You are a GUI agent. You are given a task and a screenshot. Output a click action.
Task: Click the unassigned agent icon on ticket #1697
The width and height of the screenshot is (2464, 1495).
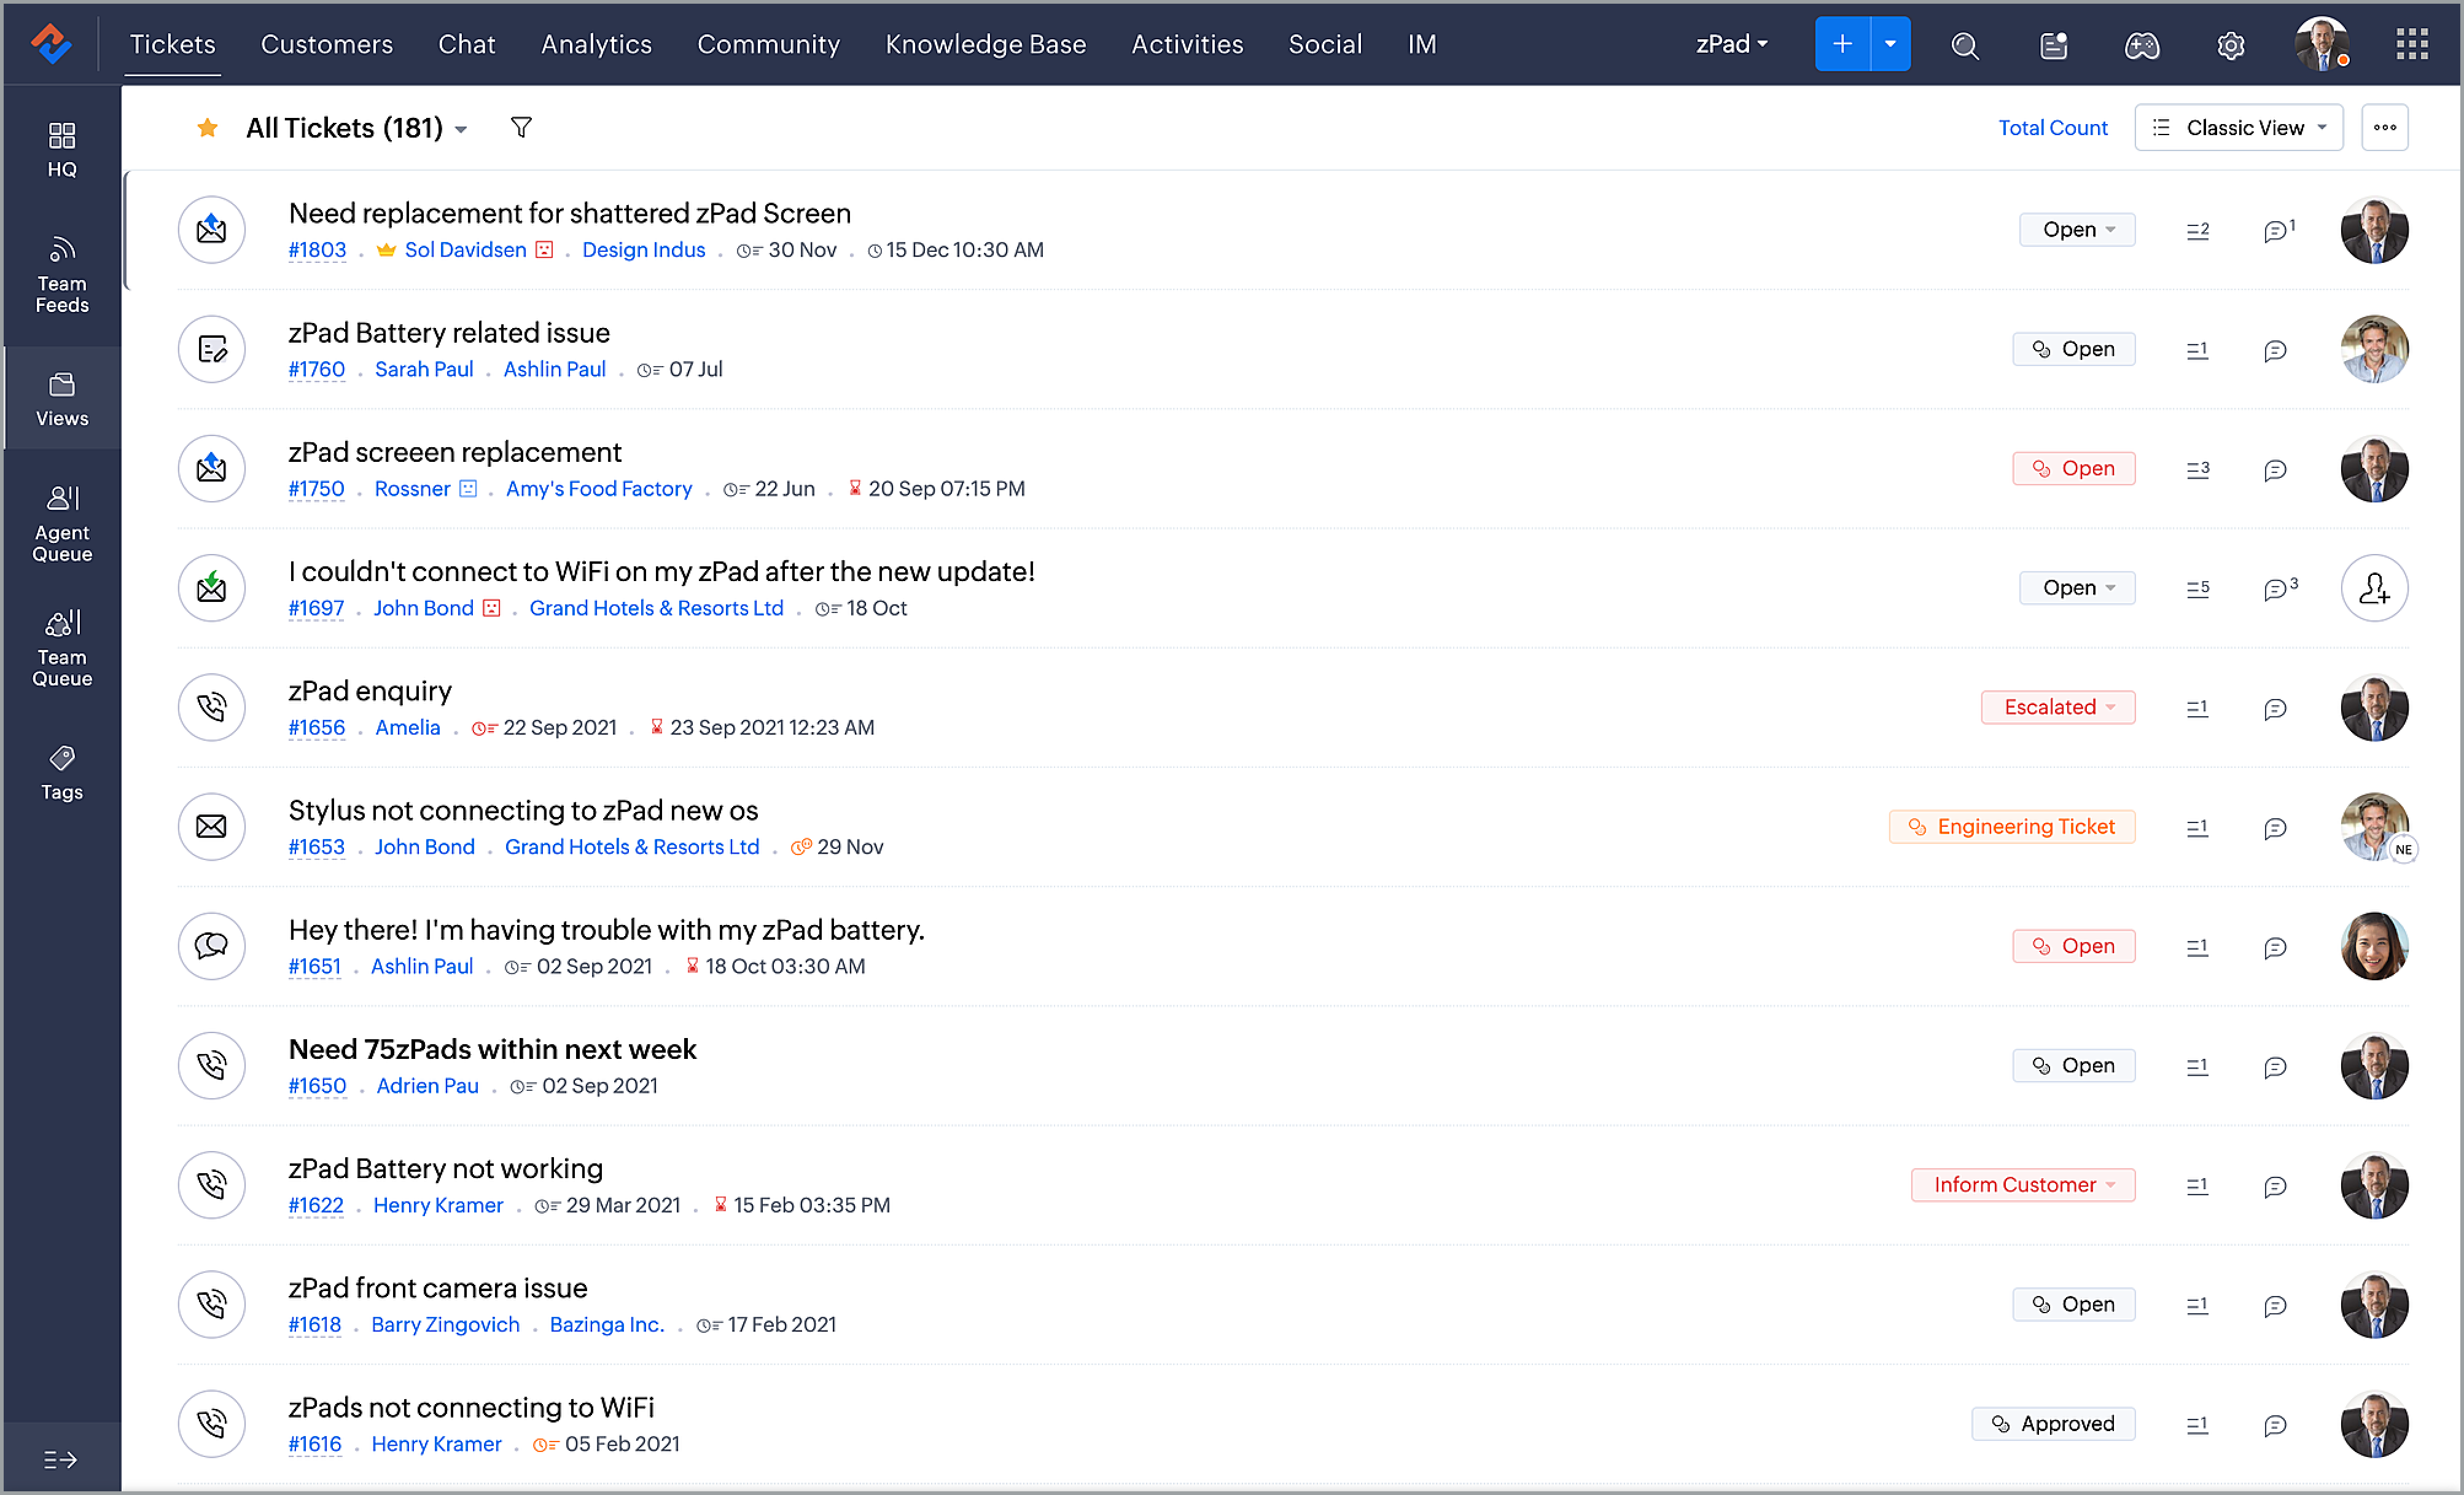pyautogui.click(x=2373, y=588)
